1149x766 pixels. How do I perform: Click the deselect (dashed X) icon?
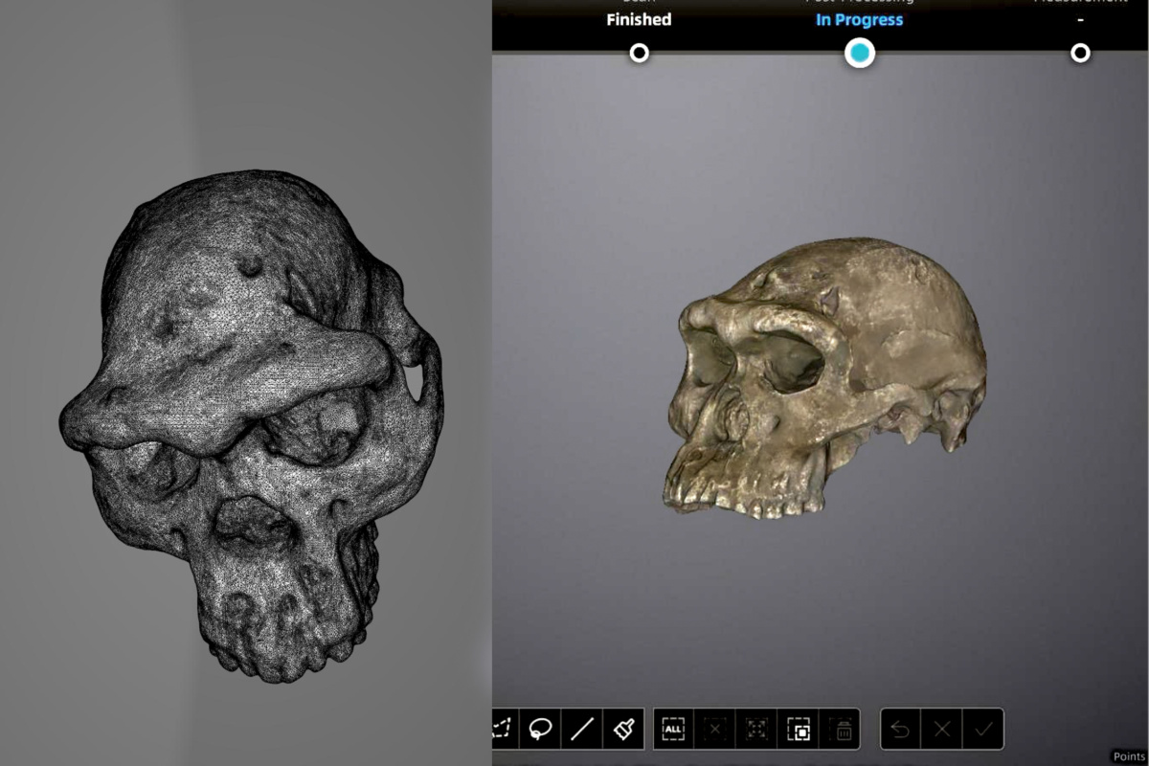pyautogui.click(x=714, y=730)
